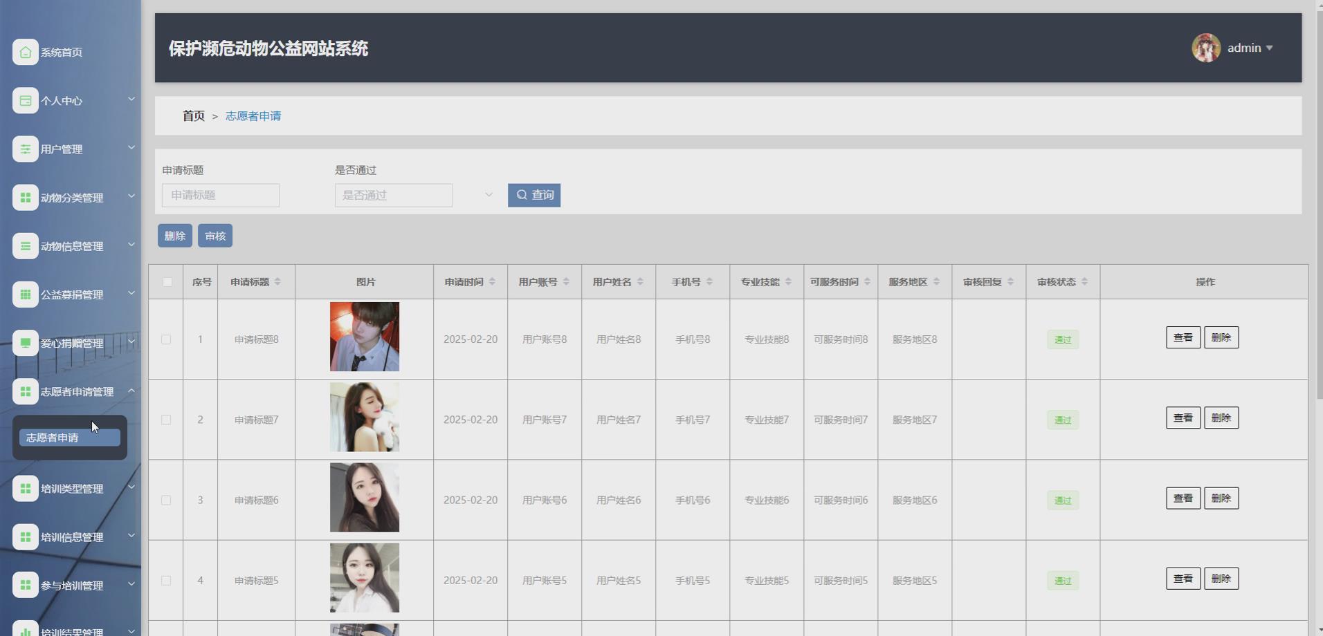
Task: Click the 可服务时间7 cell
Action: click(x=841, y=420)
